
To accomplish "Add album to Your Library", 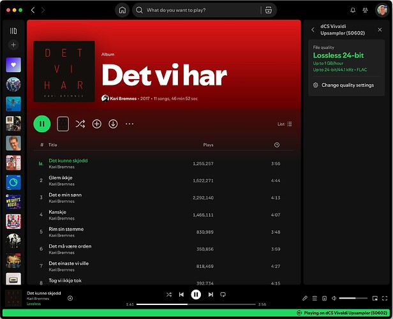I will tap(97, 124).
